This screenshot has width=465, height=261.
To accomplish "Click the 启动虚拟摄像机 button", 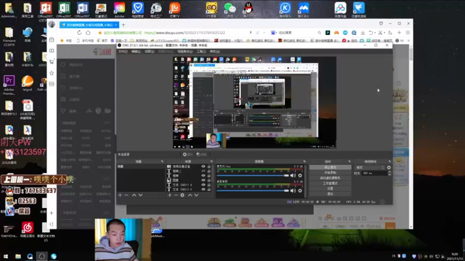I will (x=330, y=178).
